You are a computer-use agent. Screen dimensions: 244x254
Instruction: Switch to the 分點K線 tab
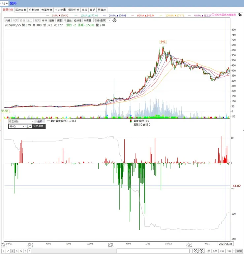click(x=34, y=10)
